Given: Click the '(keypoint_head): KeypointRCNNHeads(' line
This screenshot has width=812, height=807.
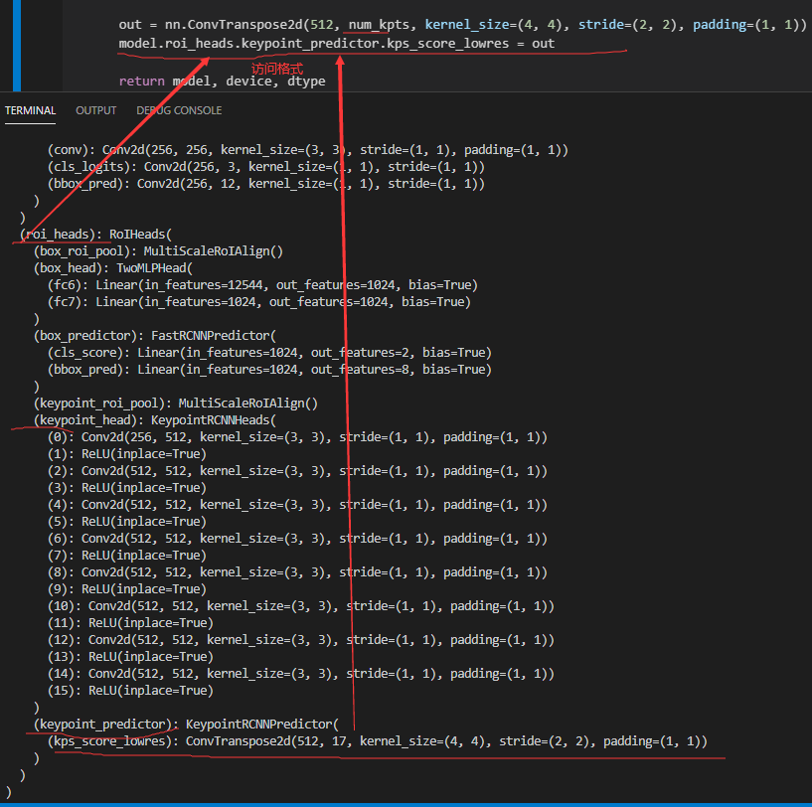Looking at the screenshot, I should coord(155,420).
